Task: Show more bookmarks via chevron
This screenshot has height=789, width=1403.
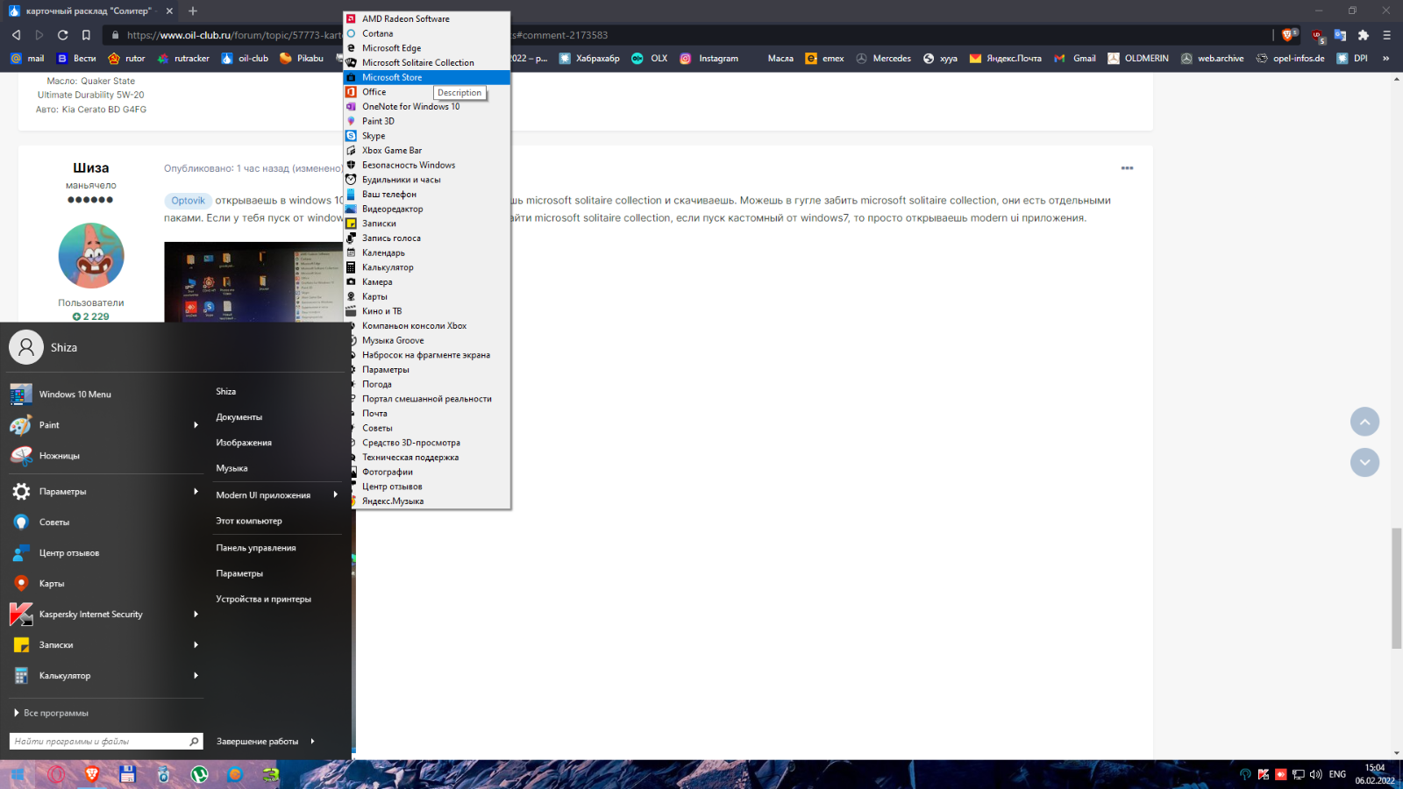Action: point(1385,59)
